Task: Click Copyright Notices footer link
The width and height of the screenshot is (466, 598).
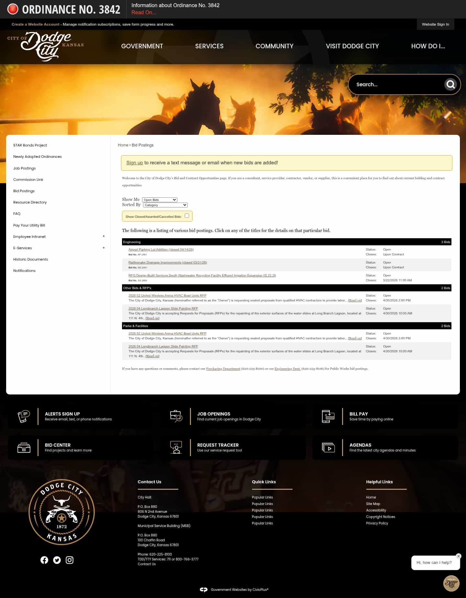Action: [x=381, y=517]
